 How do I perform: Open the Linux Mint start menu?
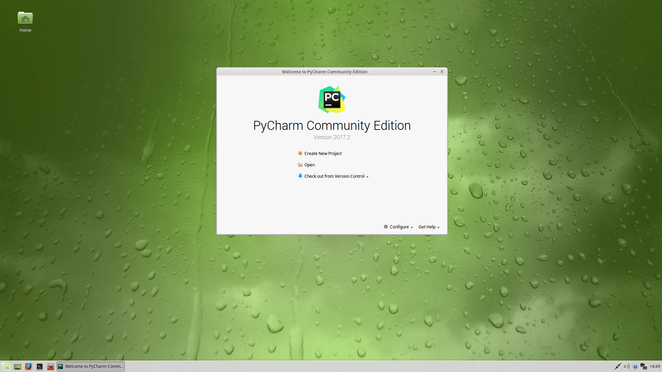click(x=6, y=366)
